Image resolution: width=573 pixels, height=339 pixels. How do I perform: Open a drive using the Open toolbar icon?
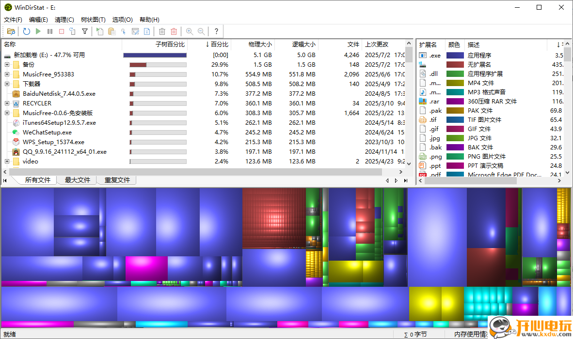11,31
